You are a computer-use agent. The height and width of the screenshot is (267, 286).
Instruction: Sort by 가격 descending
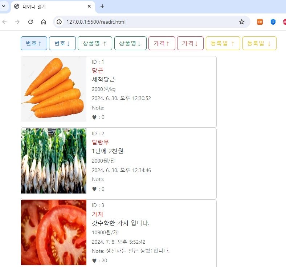click(x=191, y=43)
